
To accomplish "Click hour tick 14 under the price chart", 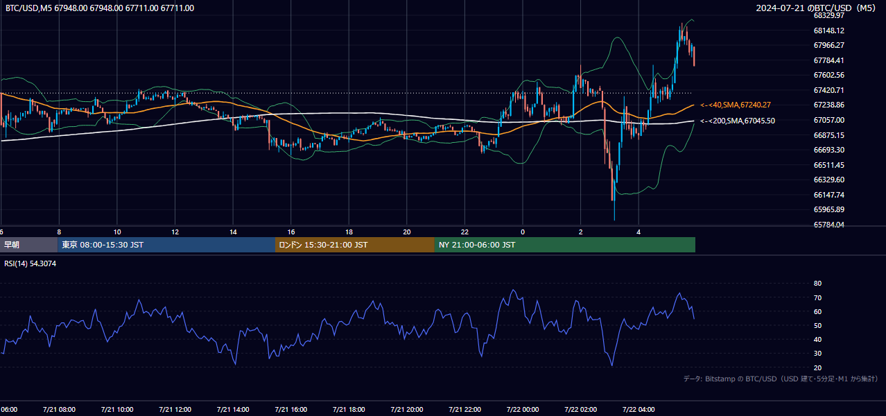I will [233, 232].
